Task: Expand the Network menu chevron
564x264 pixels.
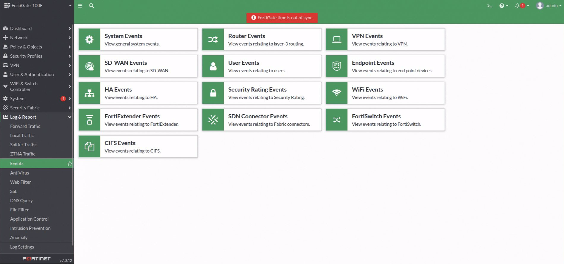Action: coord(69,38)
